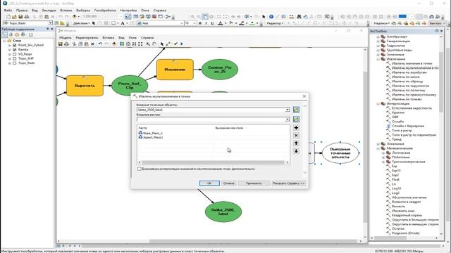Toggle Ramka layer visibility checkbox
The image size is (451, 253).
[x=14, y=50]
